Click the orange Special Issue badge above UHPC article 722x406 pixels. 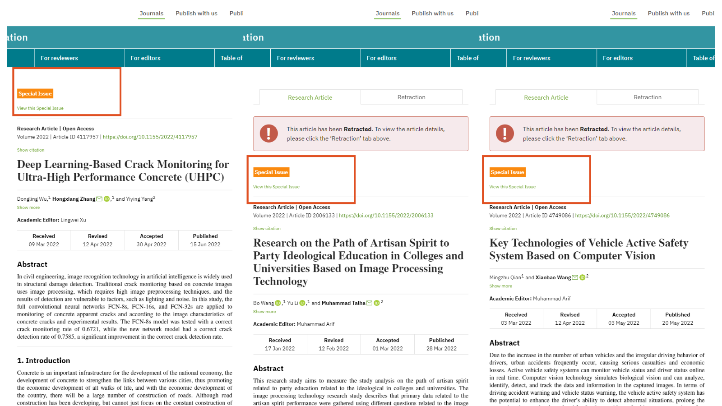(35, 94)
